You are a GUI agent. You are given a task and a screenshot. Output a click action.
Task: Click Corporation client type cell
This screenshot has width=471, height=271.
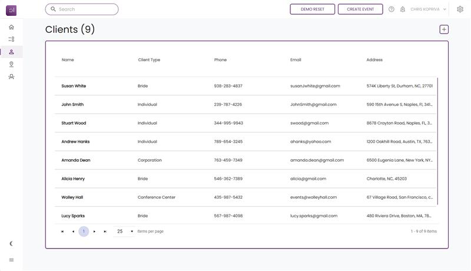click(x=150, y=160)
